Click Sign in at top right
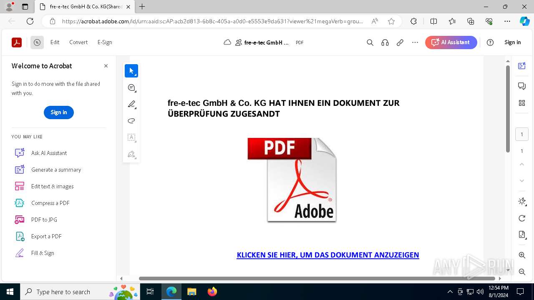 512,42
